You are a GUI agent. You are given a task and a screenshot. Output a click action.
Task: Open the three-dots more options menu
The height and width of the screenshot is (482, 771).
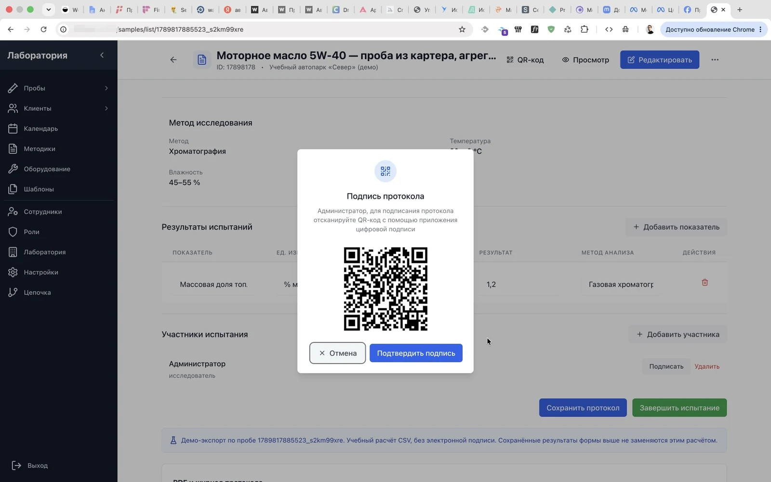(x=715, y=60)
